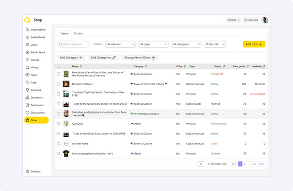Screen dimensions: 293x191
Task: Check the No item name row
Action: [x=58, y=144]
